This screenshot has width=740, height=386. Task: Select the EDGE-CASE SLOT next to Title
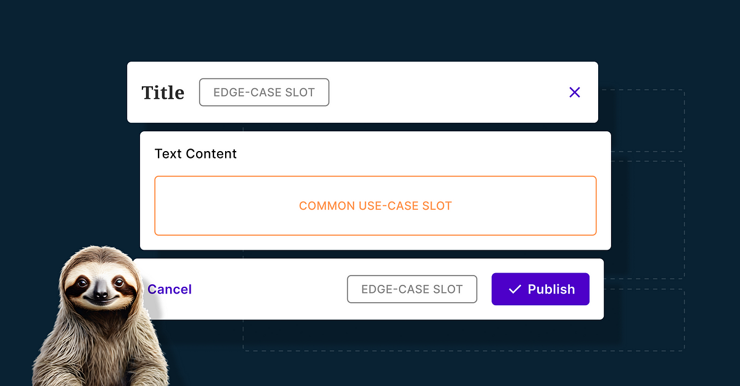(264, 92)
